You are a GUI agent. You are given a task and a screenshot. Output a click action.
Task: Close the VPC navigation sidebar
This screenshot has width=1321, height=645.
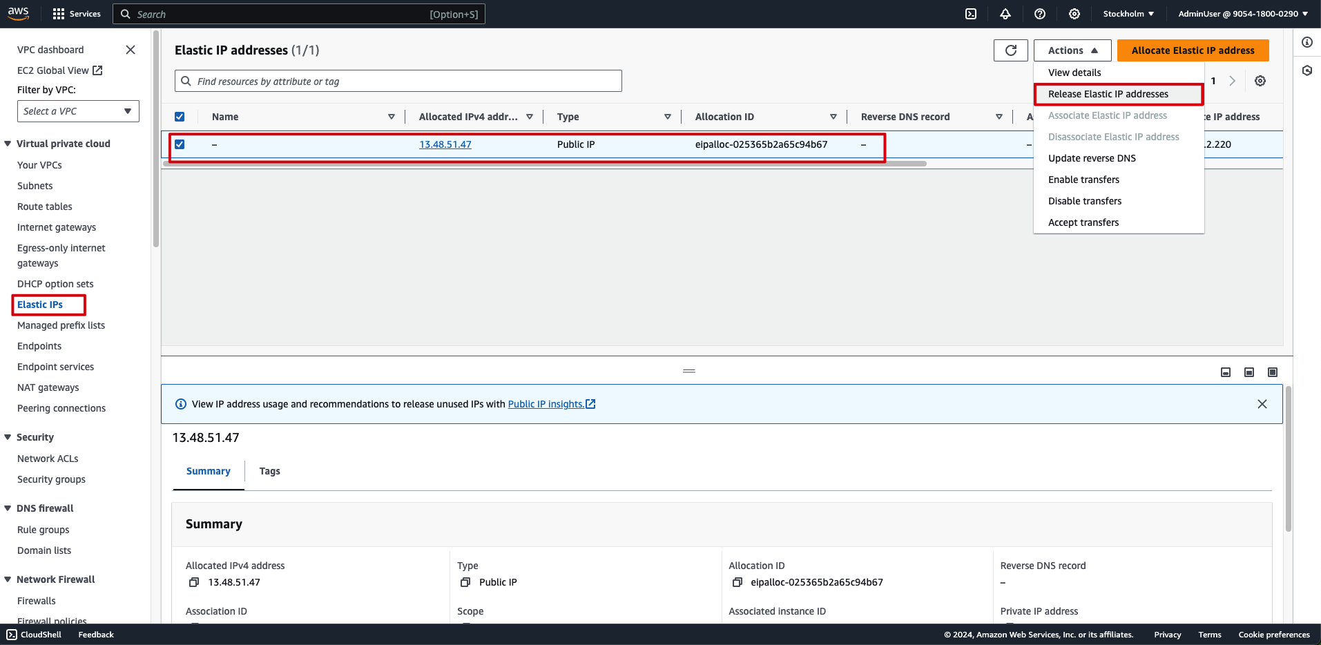131,50
